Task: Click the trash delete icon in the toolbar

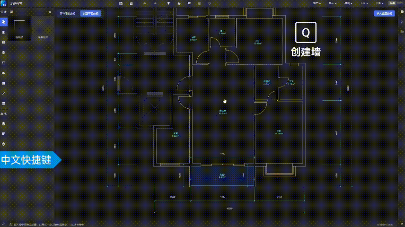Action: (199, 3)
